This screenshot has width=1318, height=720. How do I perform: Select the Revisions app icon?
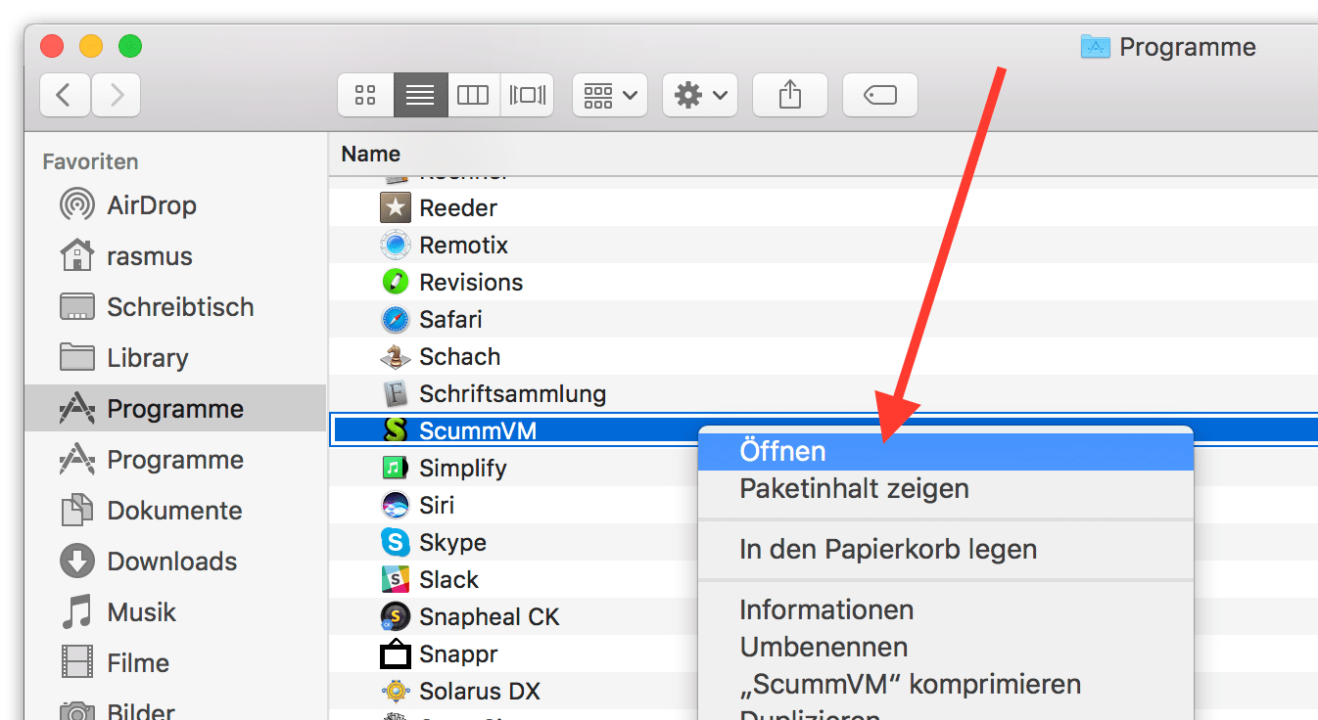click(395, 282)
